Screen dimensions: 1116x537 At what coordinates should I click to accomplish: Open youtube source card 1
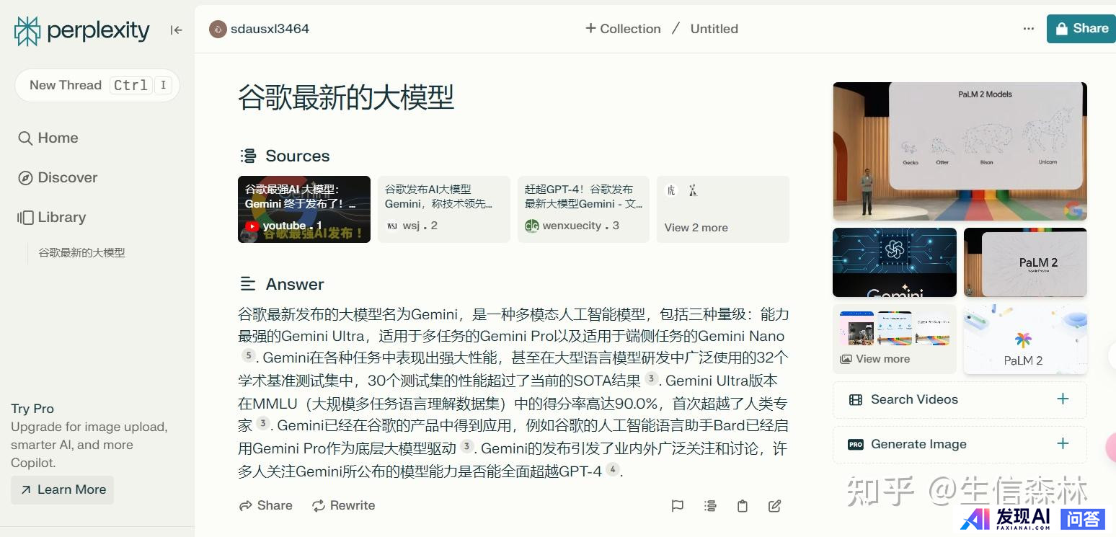click(304, 209)
